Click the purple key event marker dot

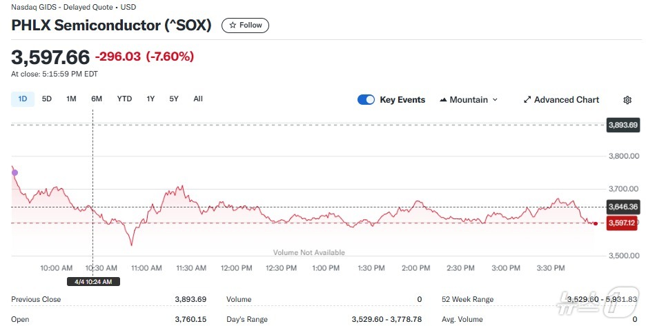tap(15, 173)
